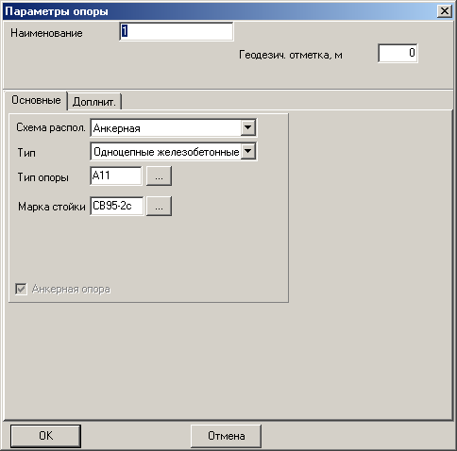Close the Параметры опоры dialog

(x=445, y=11)
